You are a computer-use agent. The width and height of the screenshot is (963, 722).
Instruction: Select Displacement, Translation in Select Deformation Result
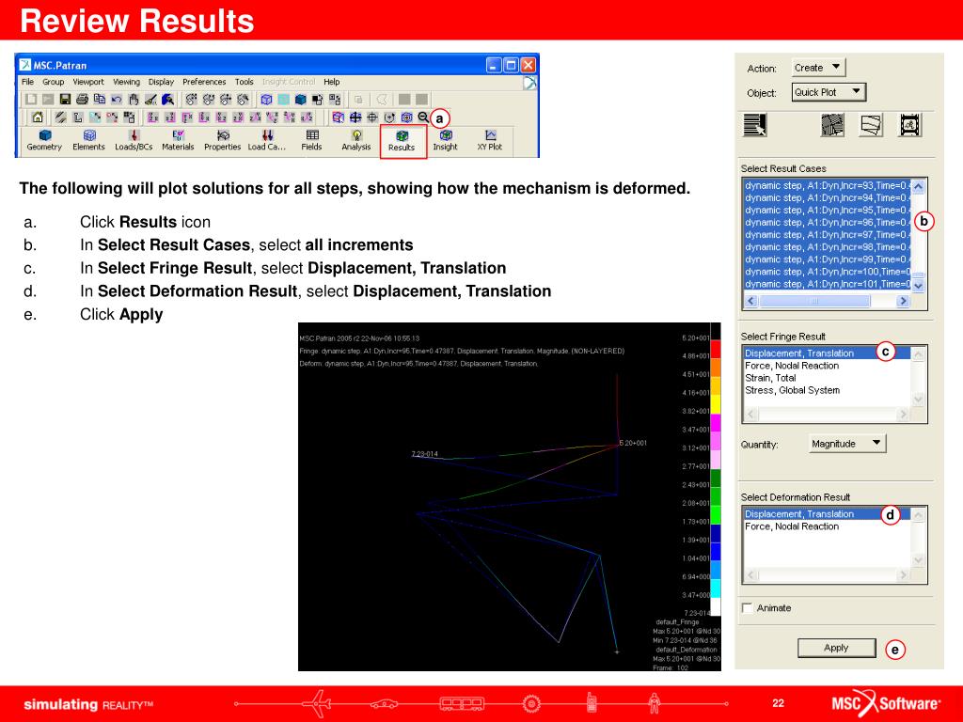827,514
